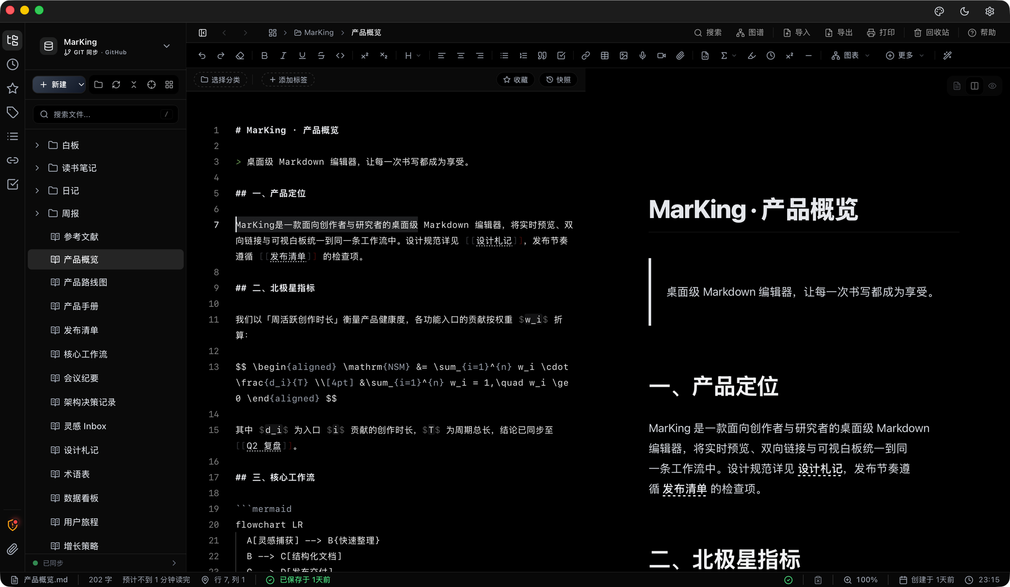
Task: Open recent files in the left sidebar
Action: coord(13,64)
